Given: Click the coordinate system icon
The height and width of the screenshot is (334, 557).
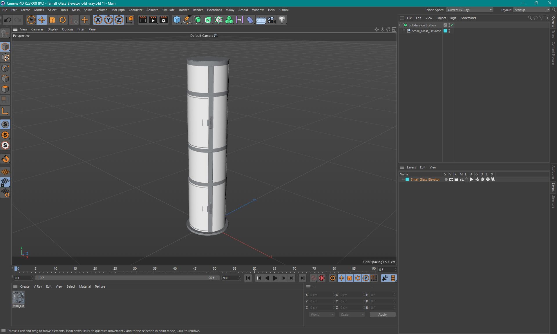Looking at the screenshot, I should click(130, 20).
